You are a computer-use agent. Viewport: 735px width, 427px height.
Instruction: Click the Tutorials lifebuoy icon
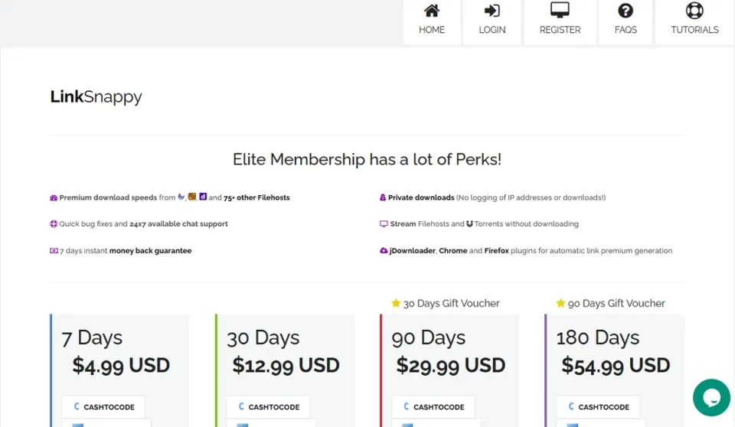694,11
